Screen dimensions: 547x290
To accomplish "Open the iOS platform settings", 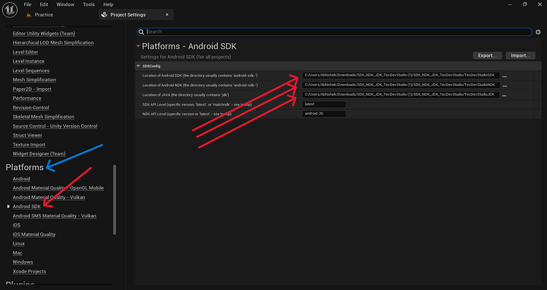I will coord(17,225).
